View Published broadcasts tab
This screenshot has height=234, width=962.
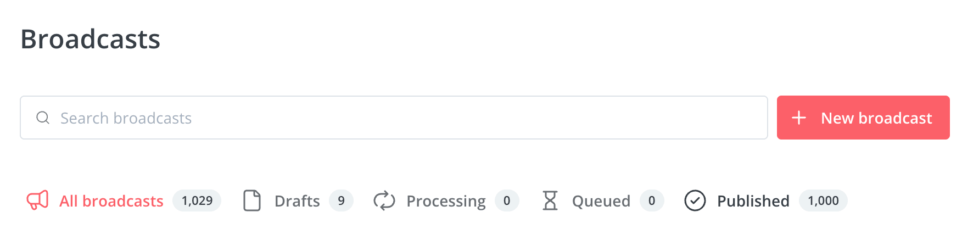(x=753, y=201)
